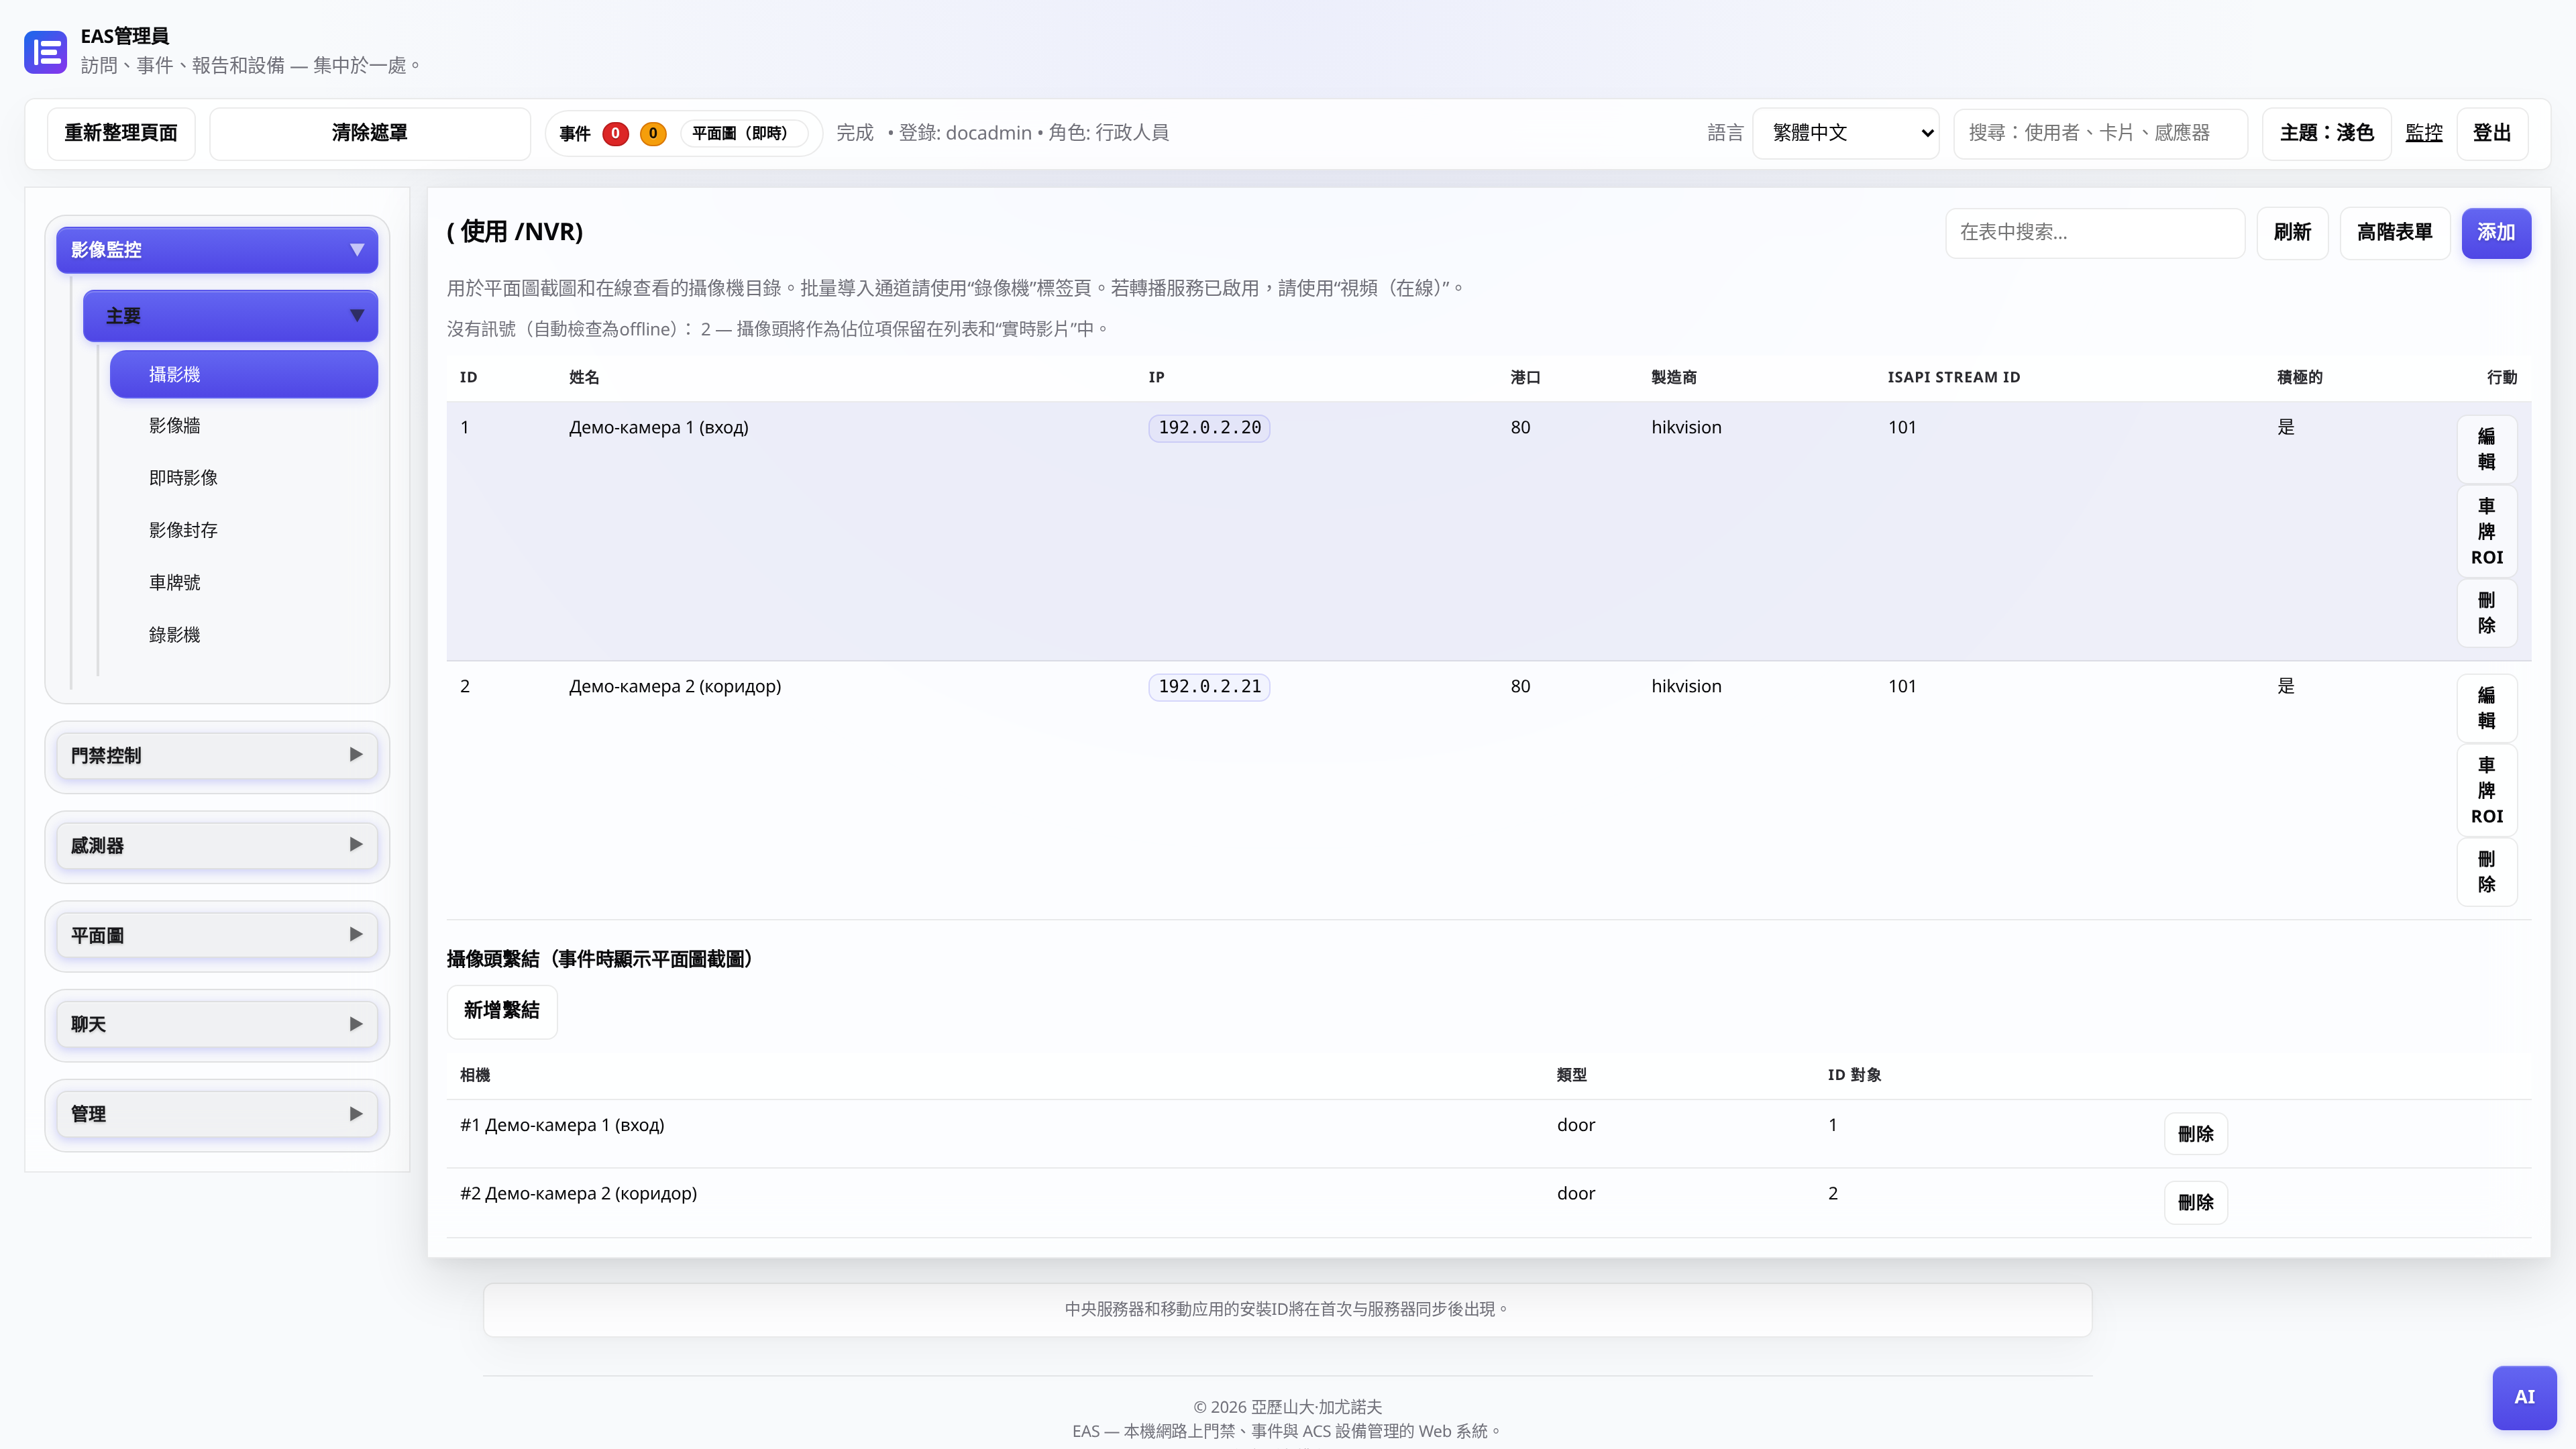Delete camera 2 with 刪除
This screenshot has height=1449, width=2576.
click(2486, 872)
